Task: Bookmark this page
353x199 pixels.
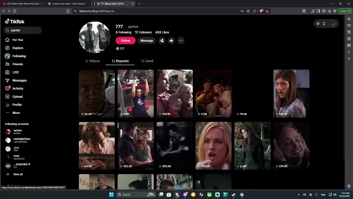Action: (68, 11)
